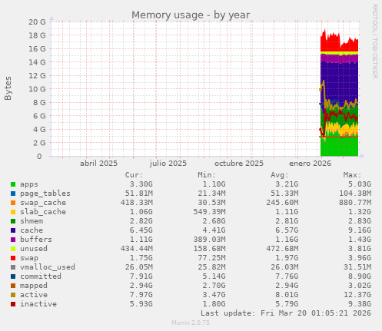Select the 'swap' legend label
This screenshot has height=331, width=382.
(x=29, y=258)
